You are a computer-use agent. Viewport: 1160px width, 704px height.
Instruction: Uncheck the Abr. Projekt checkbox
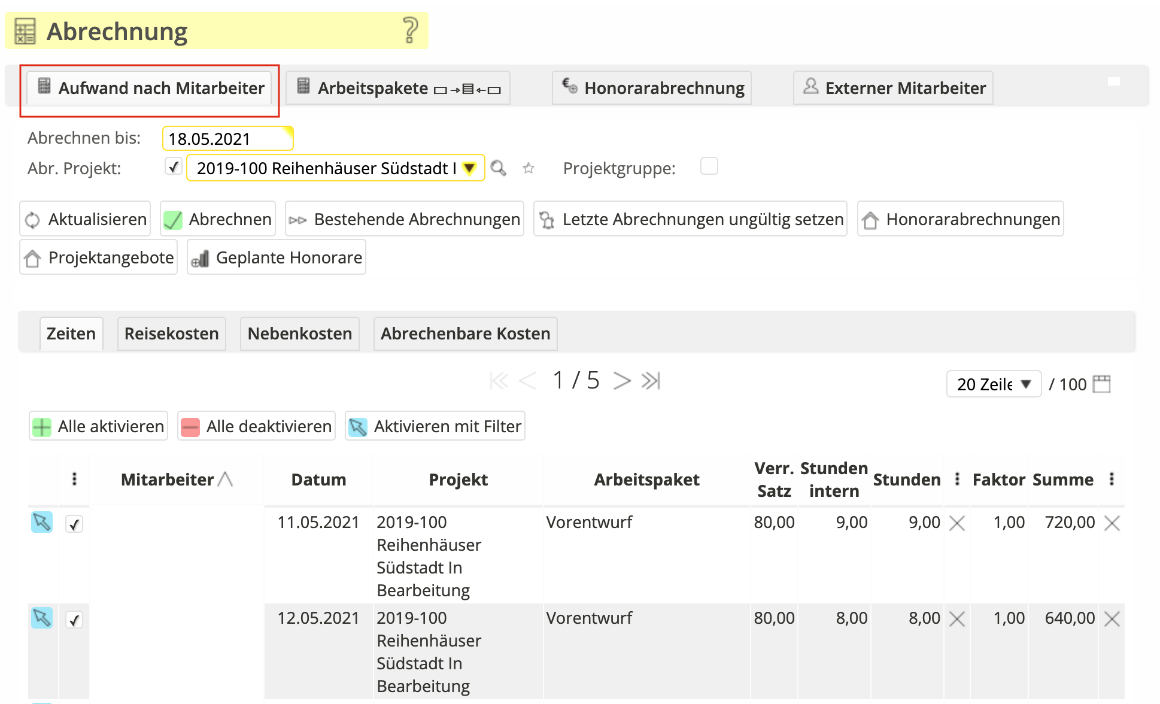tap(174, 166)
